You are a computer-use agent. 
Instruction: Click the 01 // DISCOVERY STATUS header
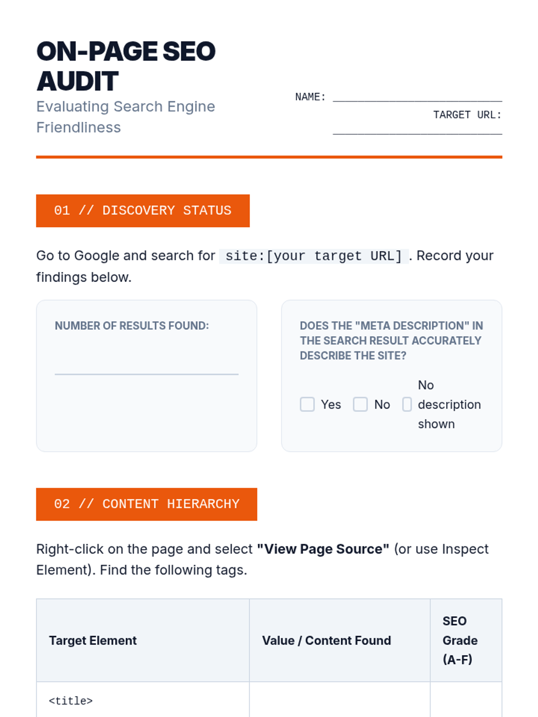143,211
